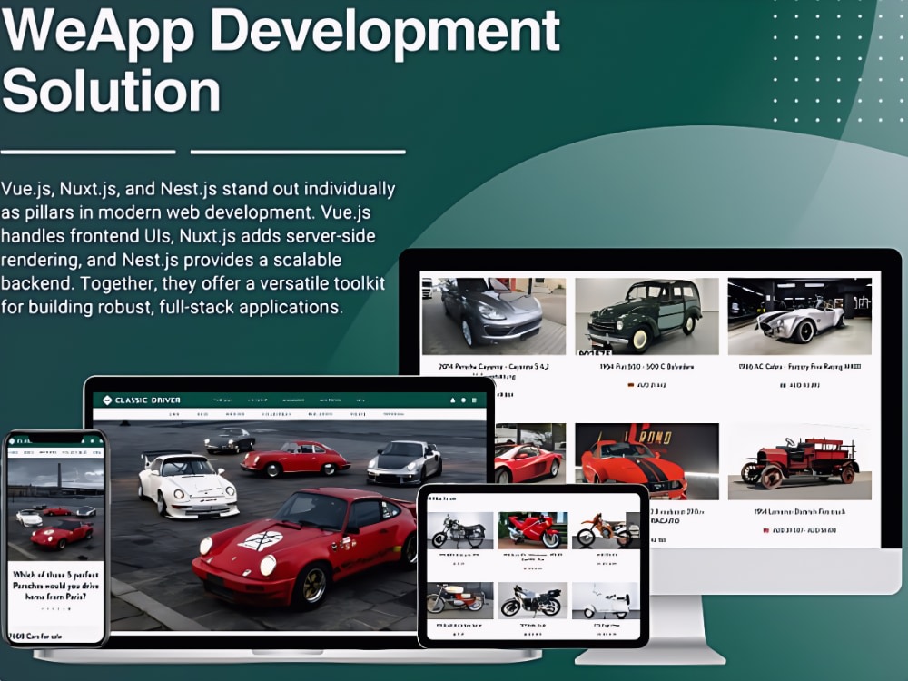Click the Porsche hero photo on the phone
This screenshot has width=908, height=681.
55,509
